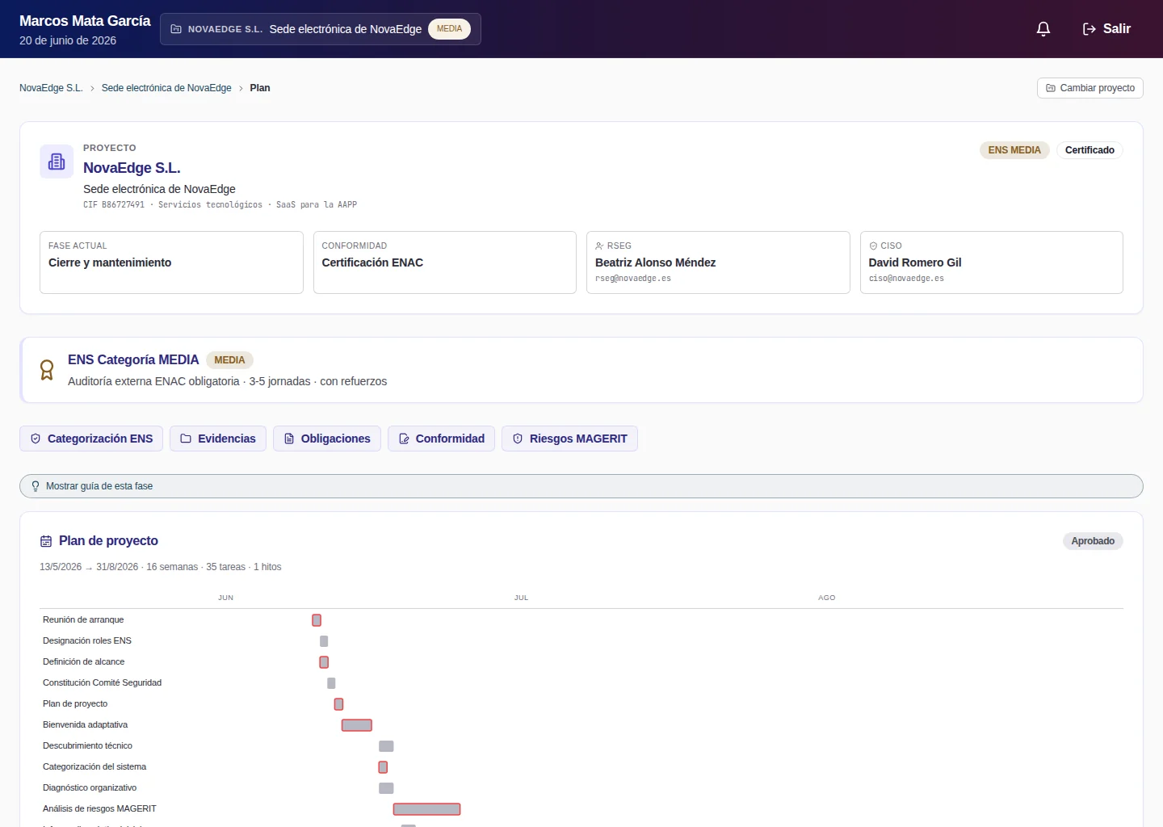Click the AGO month header
The height and width of the screenshot is (827, 1163).
826,598
